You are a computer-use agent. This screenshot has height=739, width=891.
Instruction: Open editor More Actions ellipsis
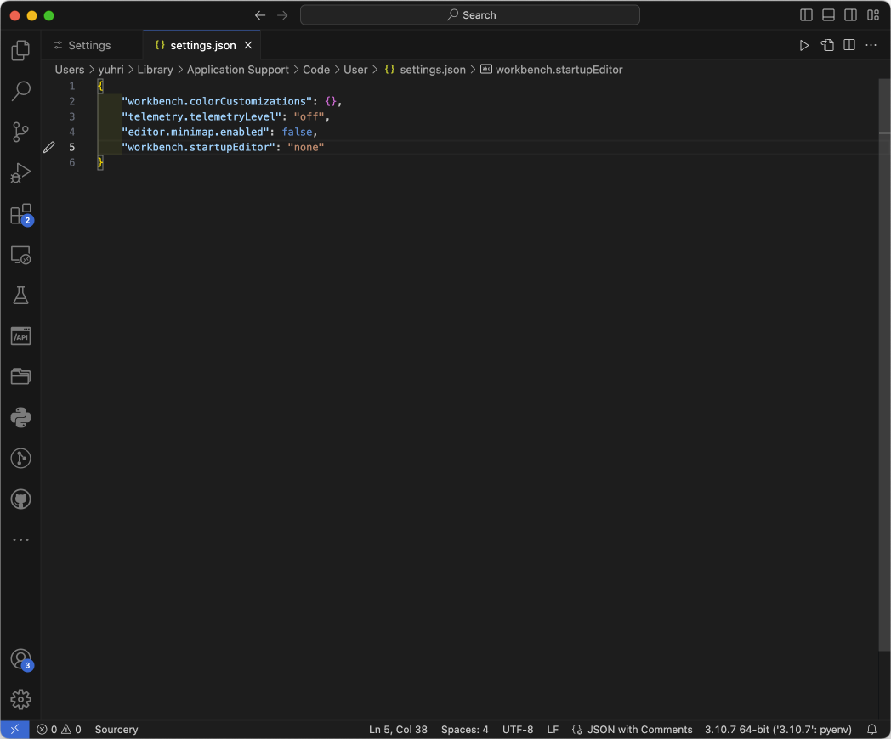click(871, 45)
